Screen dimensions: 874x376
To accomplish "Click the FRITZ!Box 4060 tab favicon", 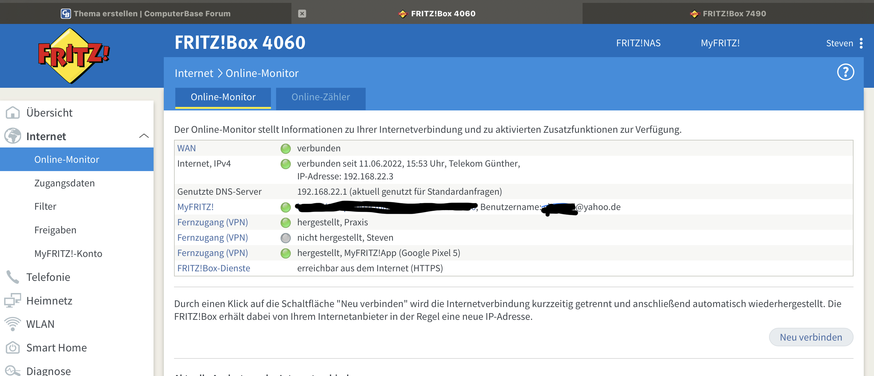I will [x=403, y=13].
